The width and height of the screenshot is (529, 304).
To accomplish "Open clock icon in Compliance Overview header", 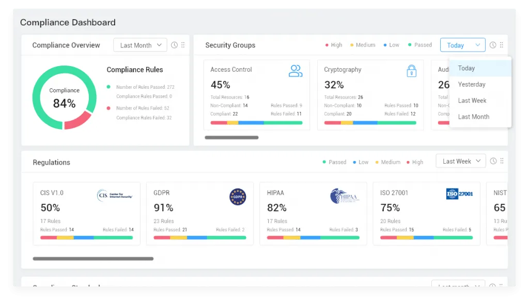I will click(174, 45).
